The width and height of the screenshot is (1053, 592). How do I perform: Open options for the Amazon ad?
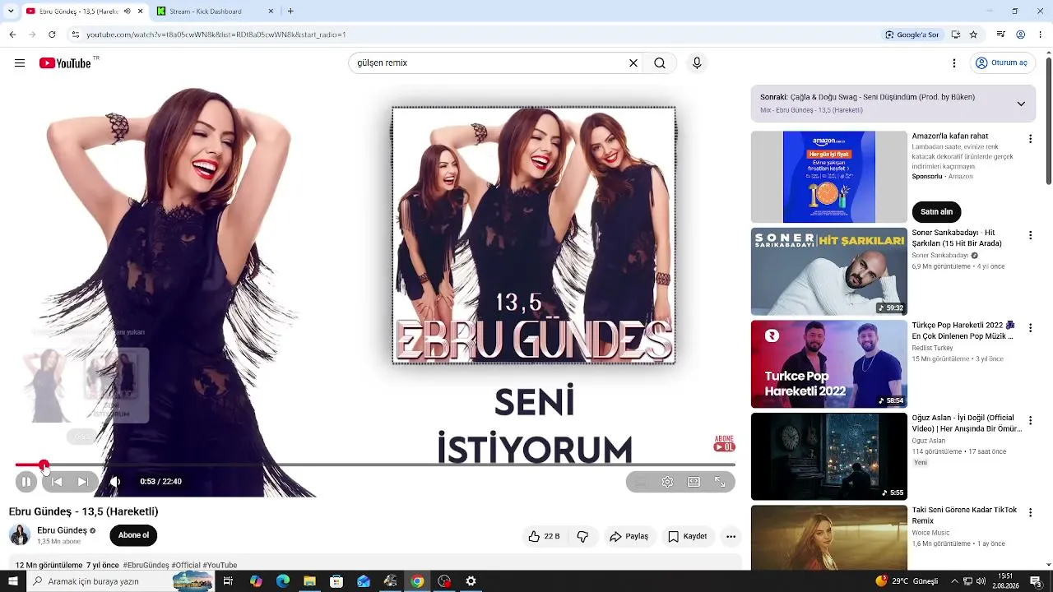[x=1030, y=140]
